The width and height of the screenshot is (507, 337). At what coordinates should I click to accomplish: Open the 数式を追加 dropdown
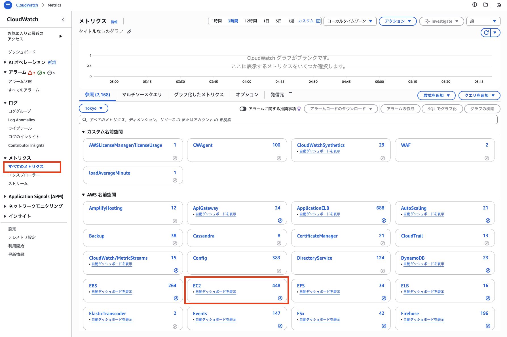coord(436,96)
